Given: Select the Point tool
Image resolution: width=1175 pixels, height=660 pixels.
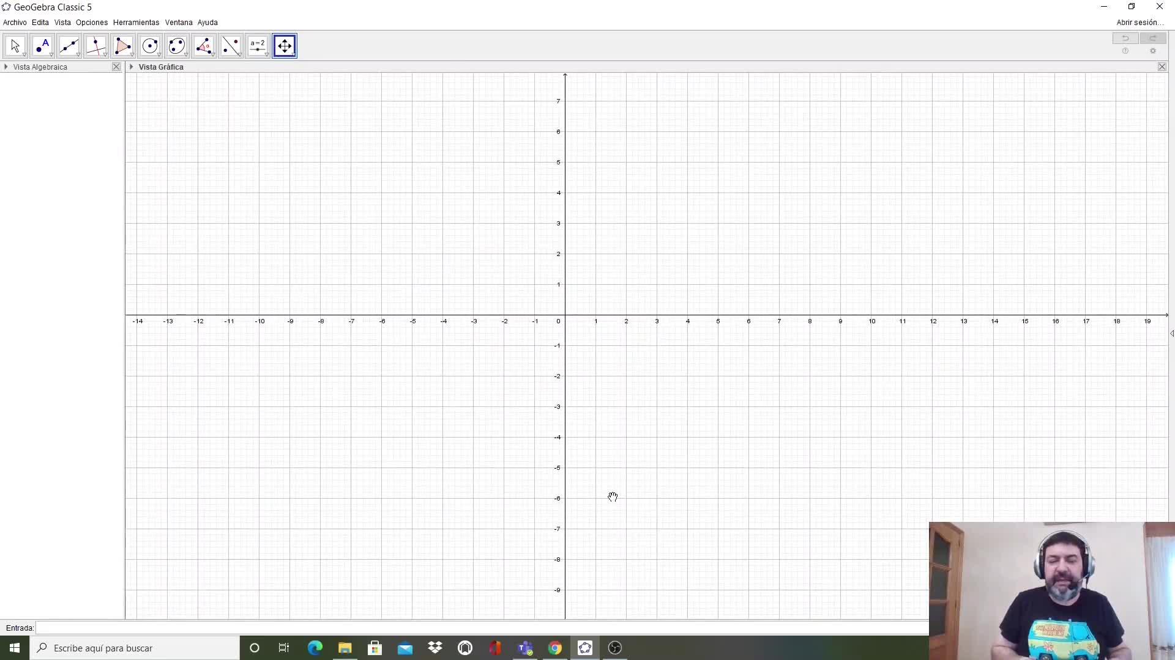Looking at the screenshot, I should [42, 46].
